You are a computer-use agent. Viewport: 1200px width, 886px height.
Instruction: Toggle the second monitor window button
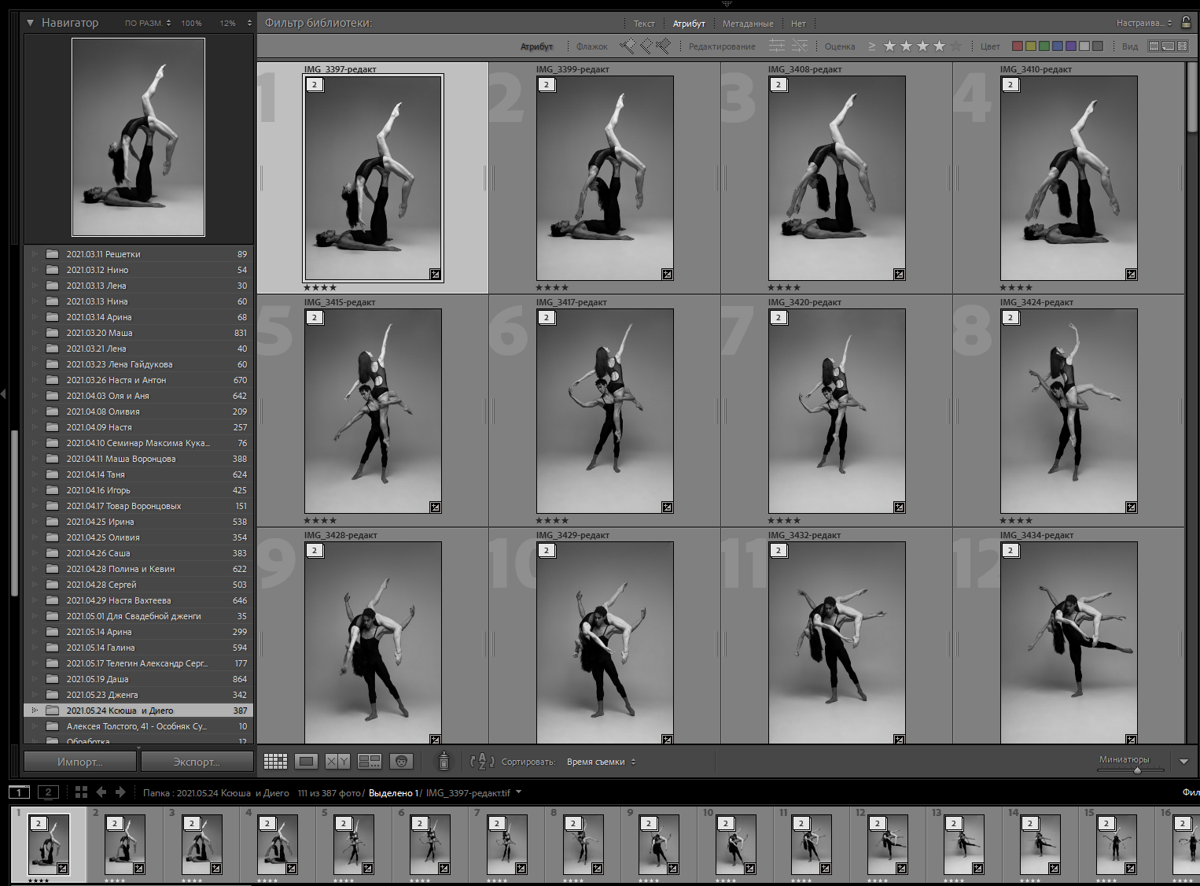point(48,792)
